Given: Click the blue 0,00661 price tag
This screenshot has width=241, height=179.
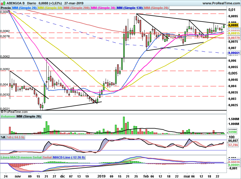Looking at the screenshot, I should tap(234, 53).
